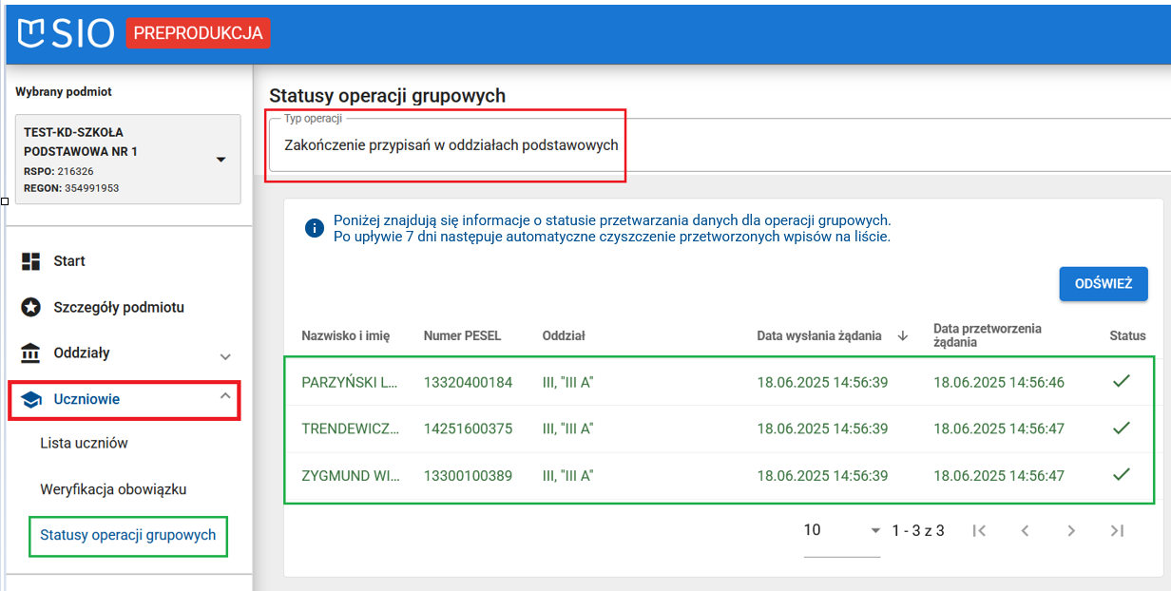This screenshot has height=591, width=1171.
Task: Go to the first page of results
Action: click(979, 531)
